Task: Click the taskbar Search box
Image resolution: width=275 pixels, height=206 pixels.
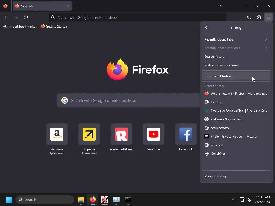Action: (45, 200)
